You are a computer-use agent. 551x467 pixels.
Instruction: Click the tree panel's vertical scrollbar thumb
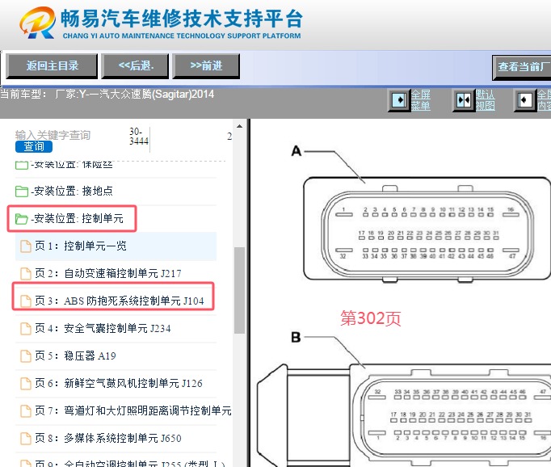tap(240, 290)
